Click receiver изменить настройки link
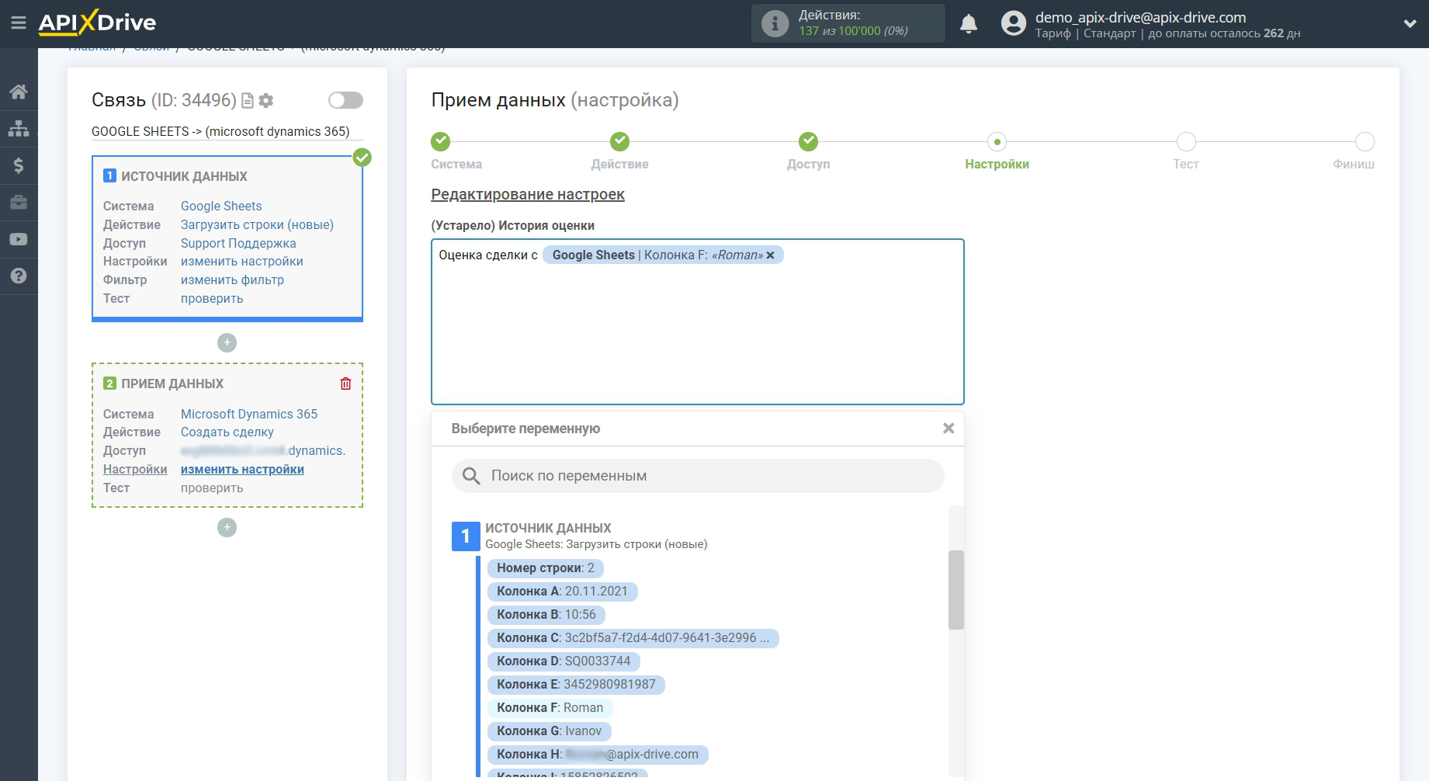The width and height of the screenshot is (1429, 781). (242, 470)
